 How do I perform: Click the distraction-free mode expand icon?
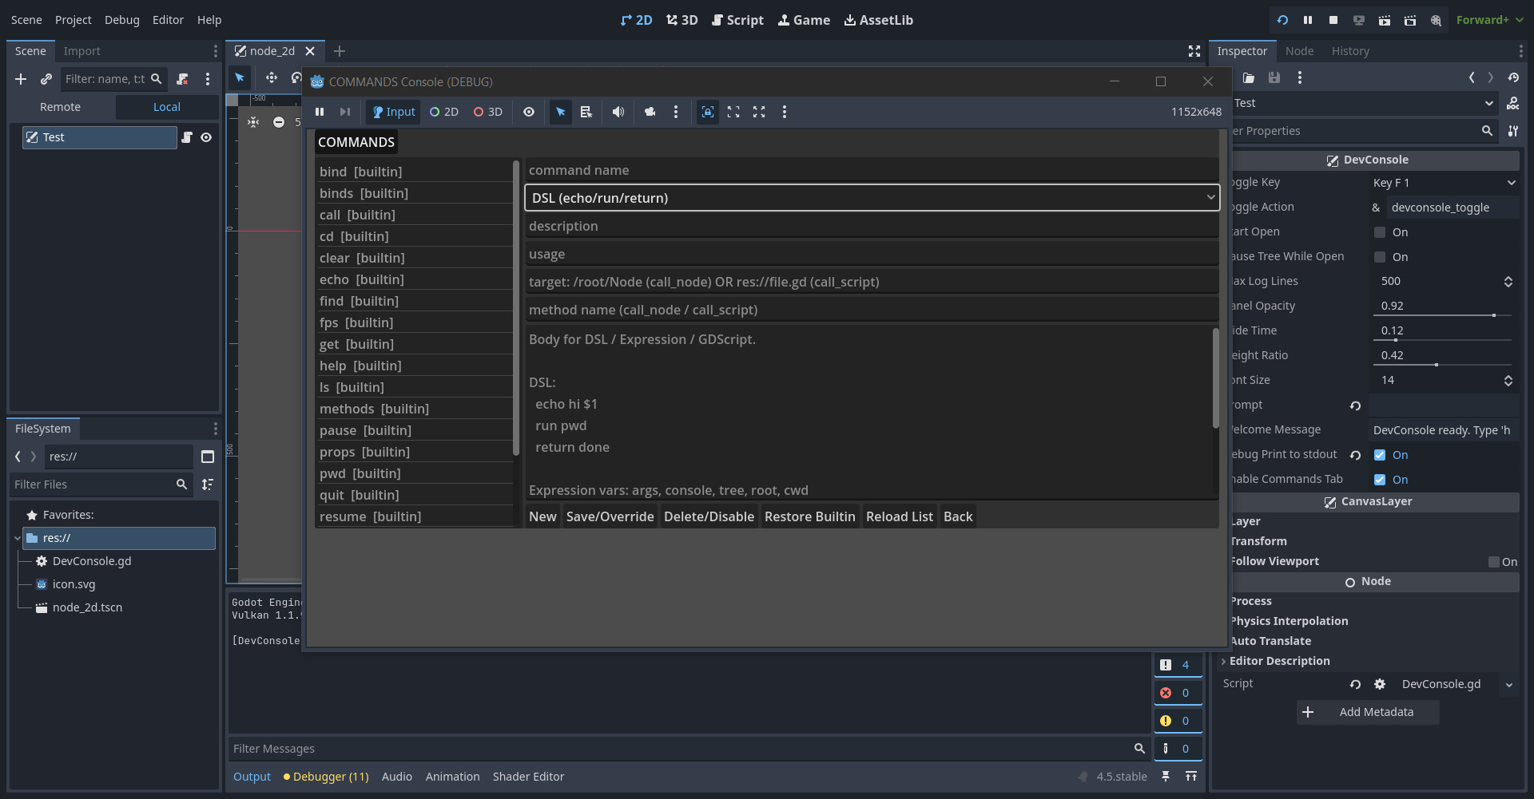1194,51
